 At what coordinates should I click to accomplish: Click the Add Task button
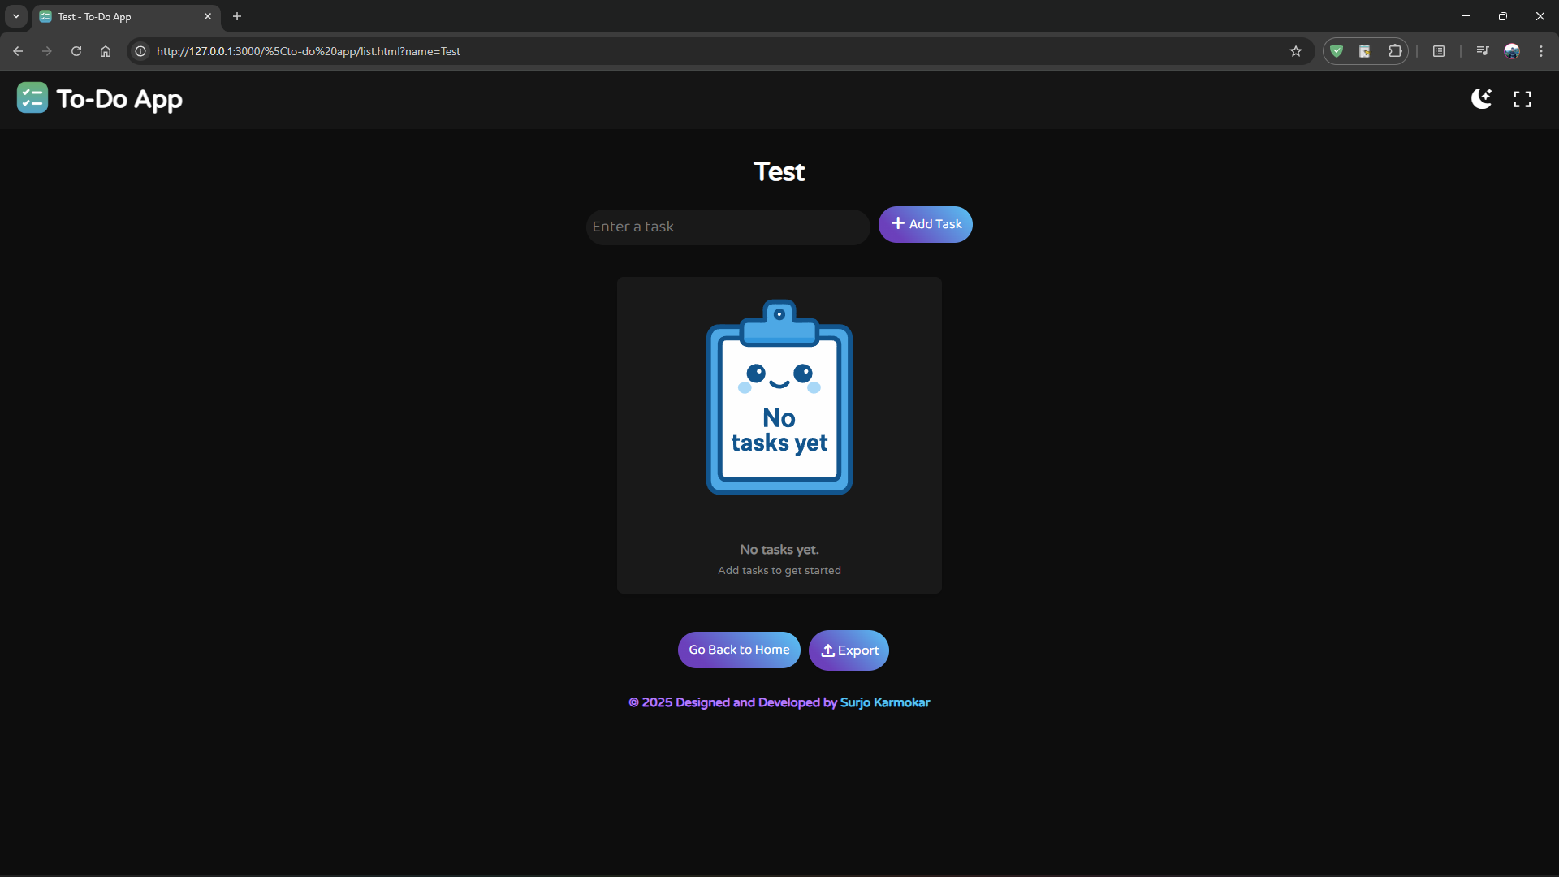pyautogui.click(x=925, y=224)
